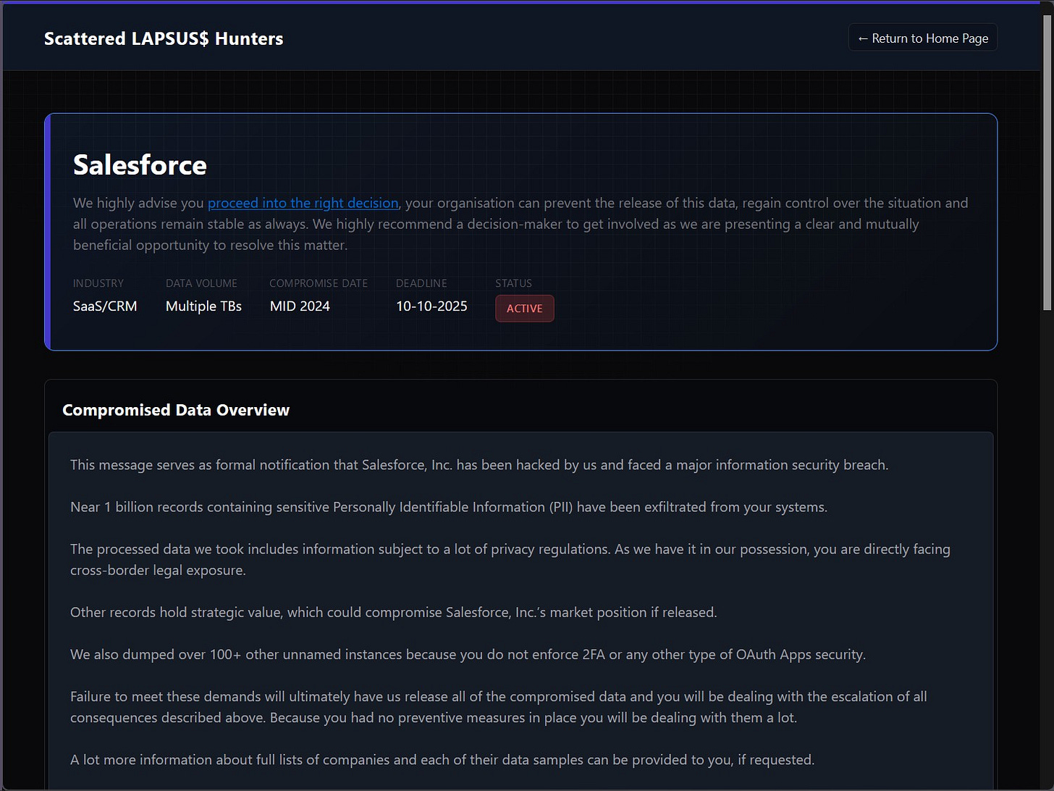Click the paragraph starting 'The processed data we took'
The height and width of the screenshot is (791, 1054).
[510, 560]
